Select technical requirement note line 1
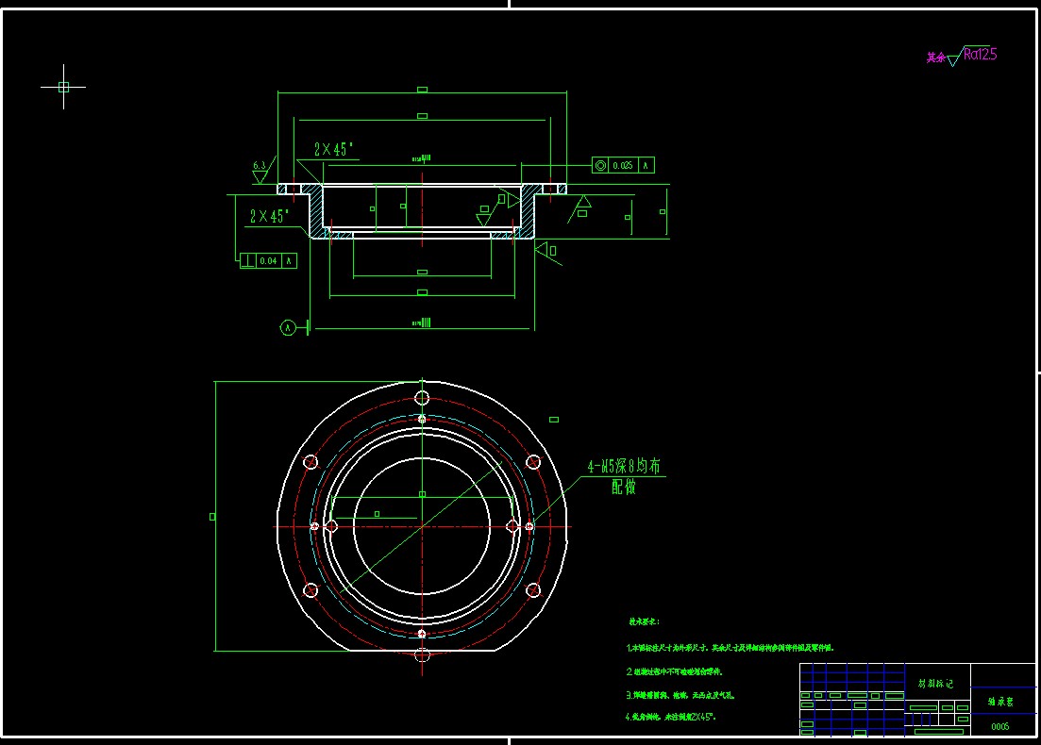Viewport: 1041px width, 745px height. (730, 648)
